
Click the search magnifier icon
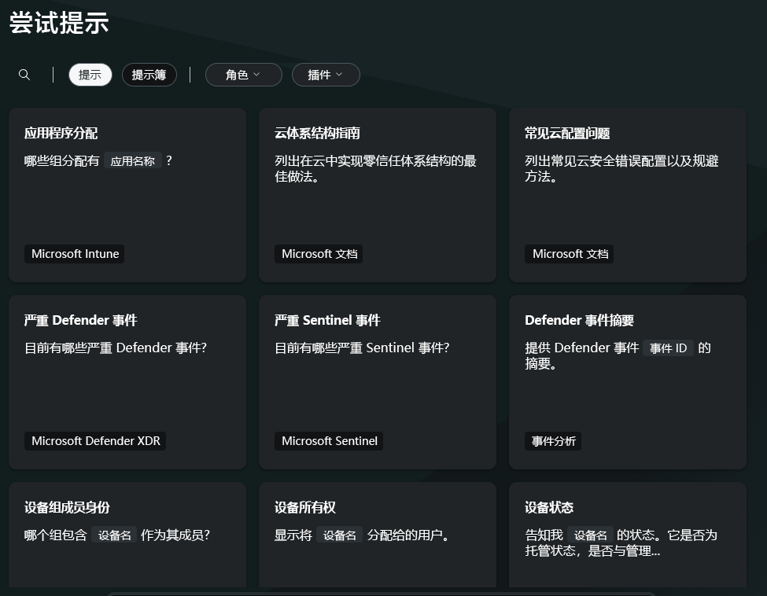pos(24,75)
